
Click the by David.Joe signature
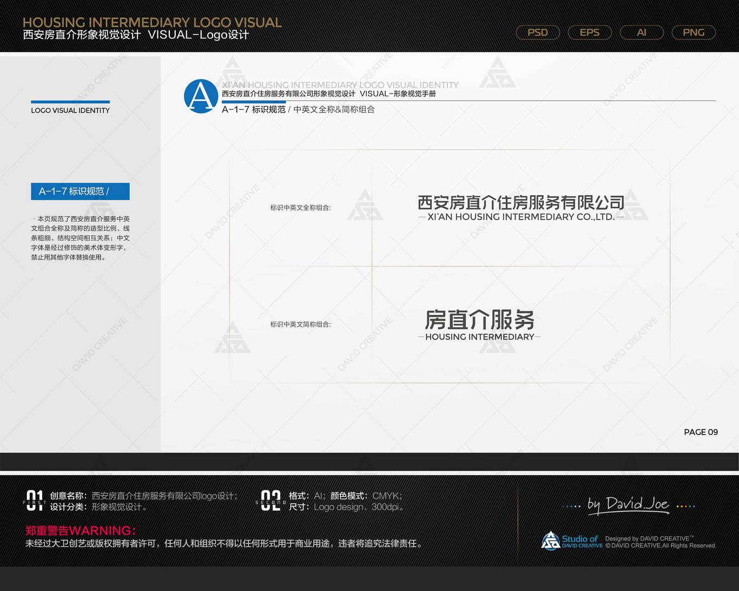coord(629,505)
